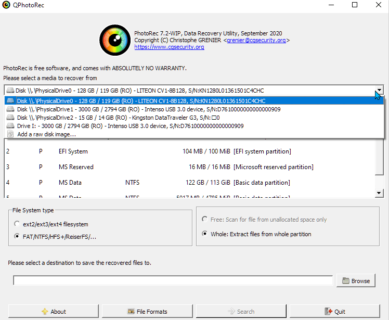Click '16 MB / 16 MiB' size cell

pos(210,167)
